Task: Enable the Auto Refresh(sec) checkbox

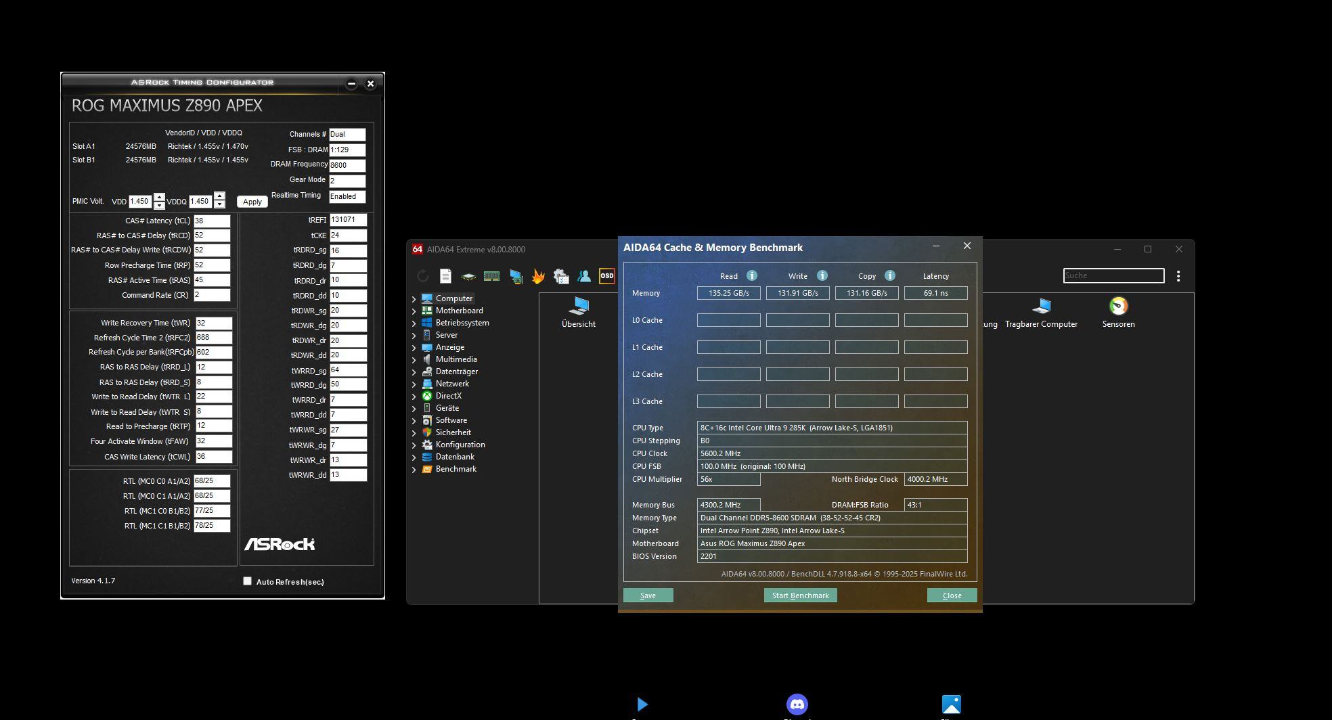Action: tap(247, 581)
